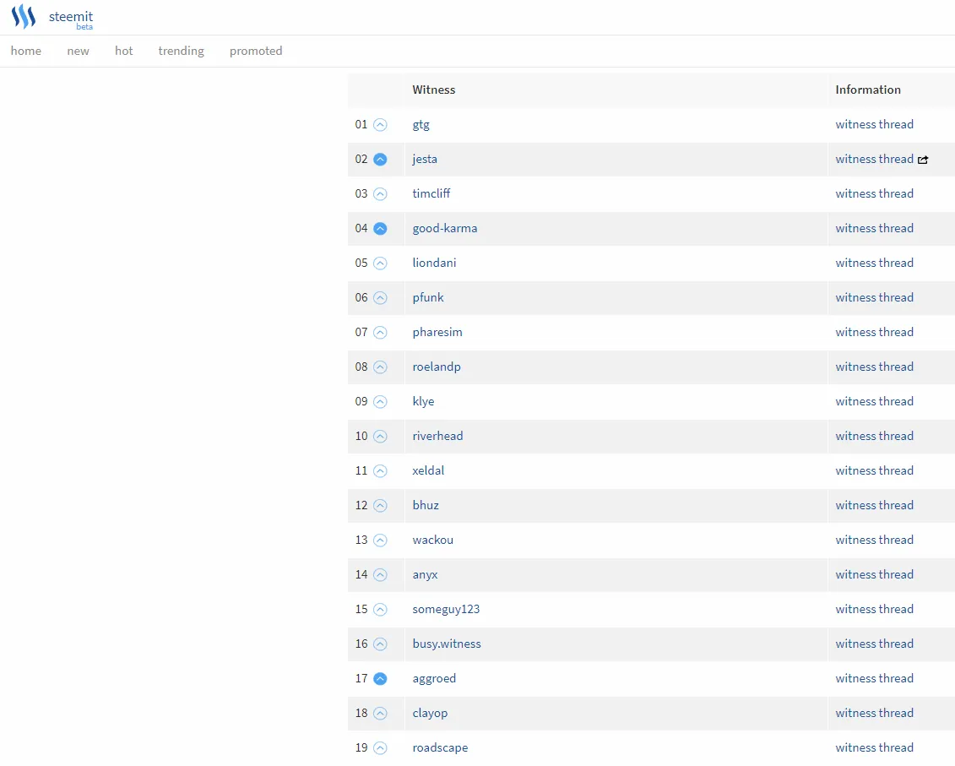Upvote witness wackou
The width and height of the screenshot is (955, 766).
[380, 541]
